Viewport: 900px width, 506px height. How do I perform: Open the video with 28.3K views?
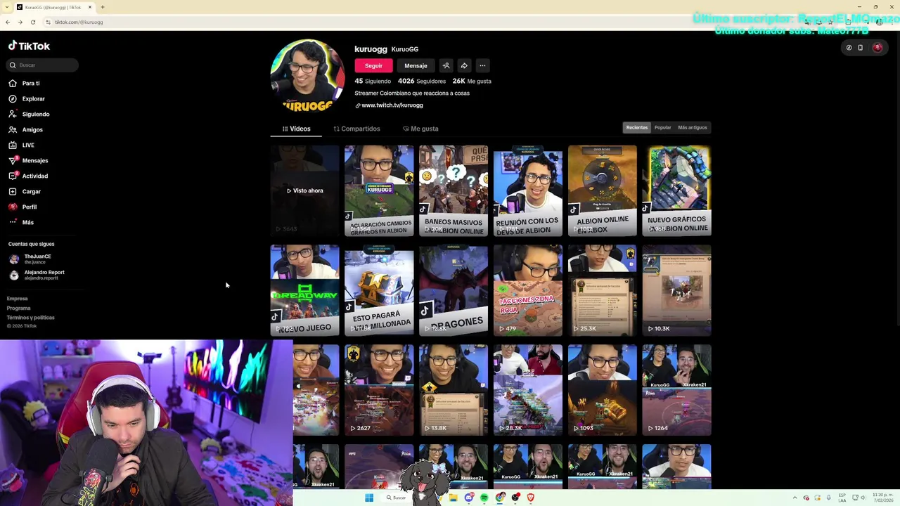pyautogui.click(x=528, y=390)
